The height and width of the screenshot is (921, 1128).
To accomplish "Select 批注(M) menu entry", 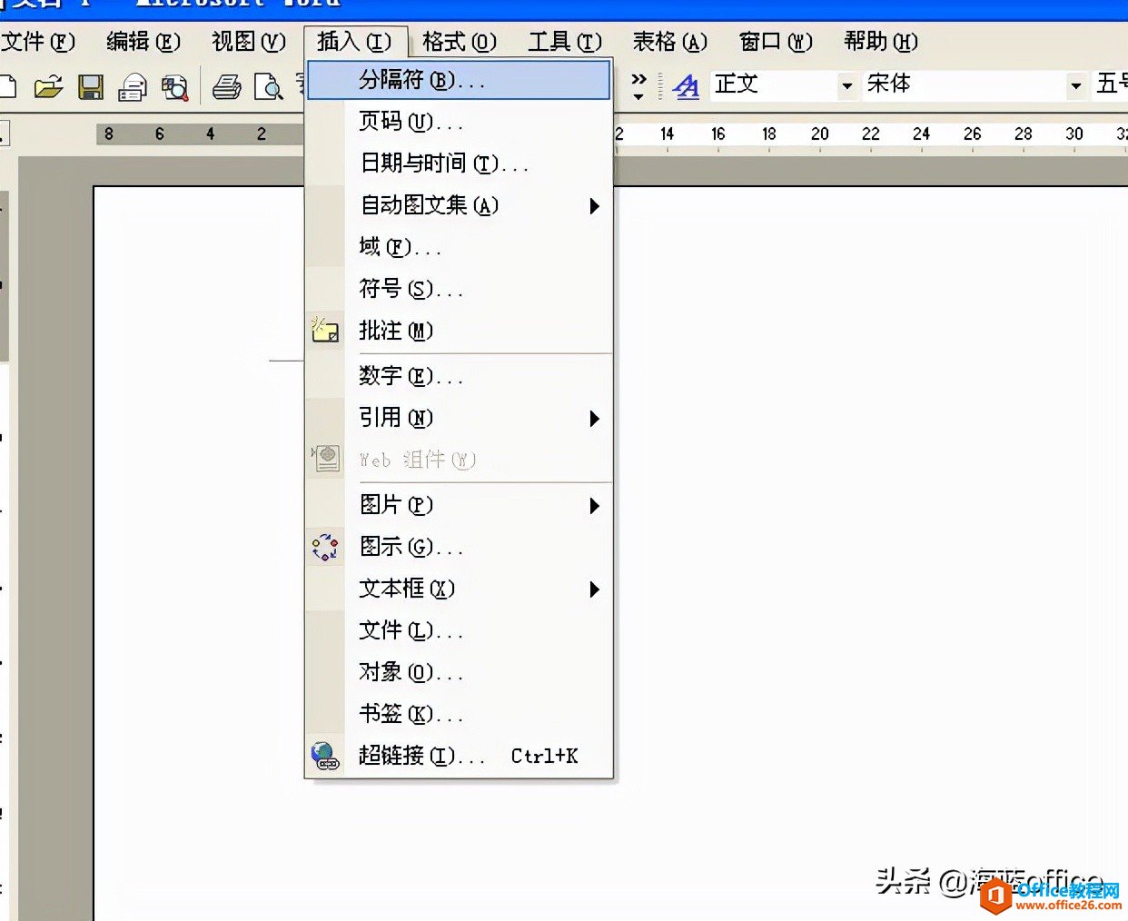I will (x=459, y=331).
